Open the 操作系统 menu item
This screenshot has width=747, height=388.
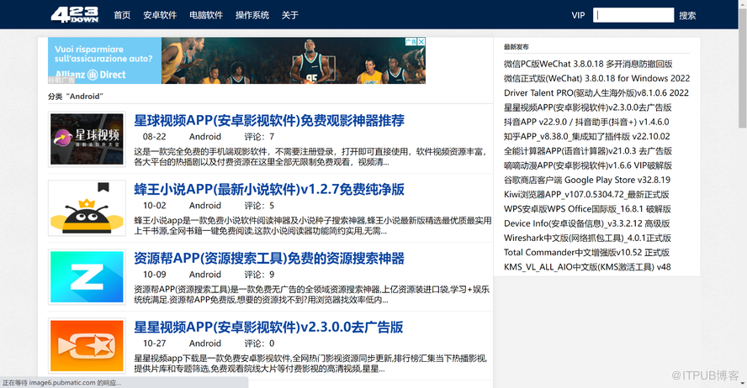(252, 15)
